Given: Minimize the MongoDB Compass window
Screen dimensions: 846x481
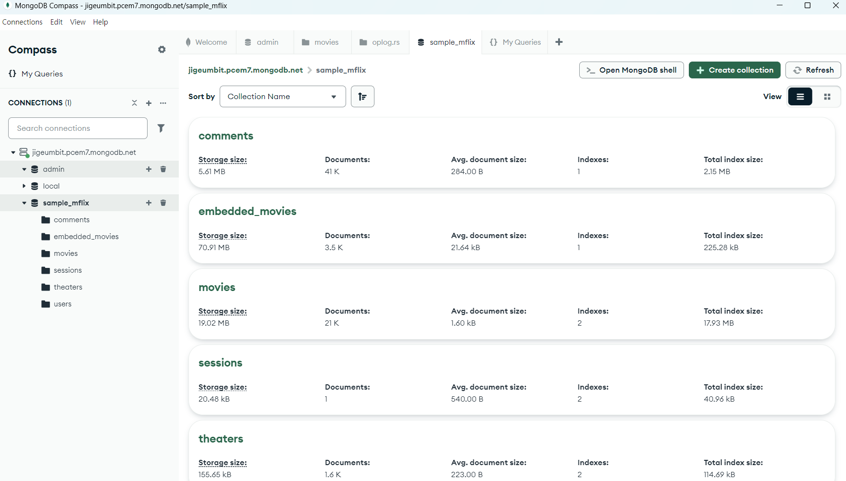Looking at the screenshot, I should pos(780,6).
